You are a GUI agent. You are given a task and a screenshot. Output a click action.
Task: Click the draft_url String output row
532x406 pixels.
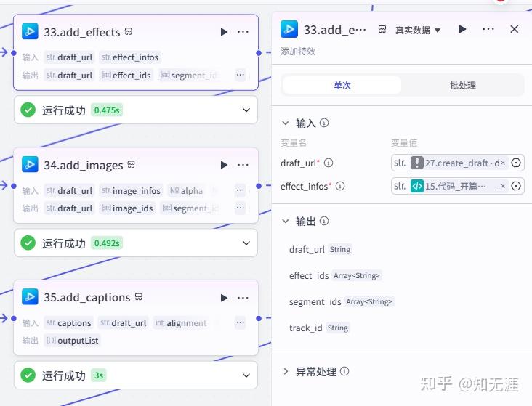[321, 249]
